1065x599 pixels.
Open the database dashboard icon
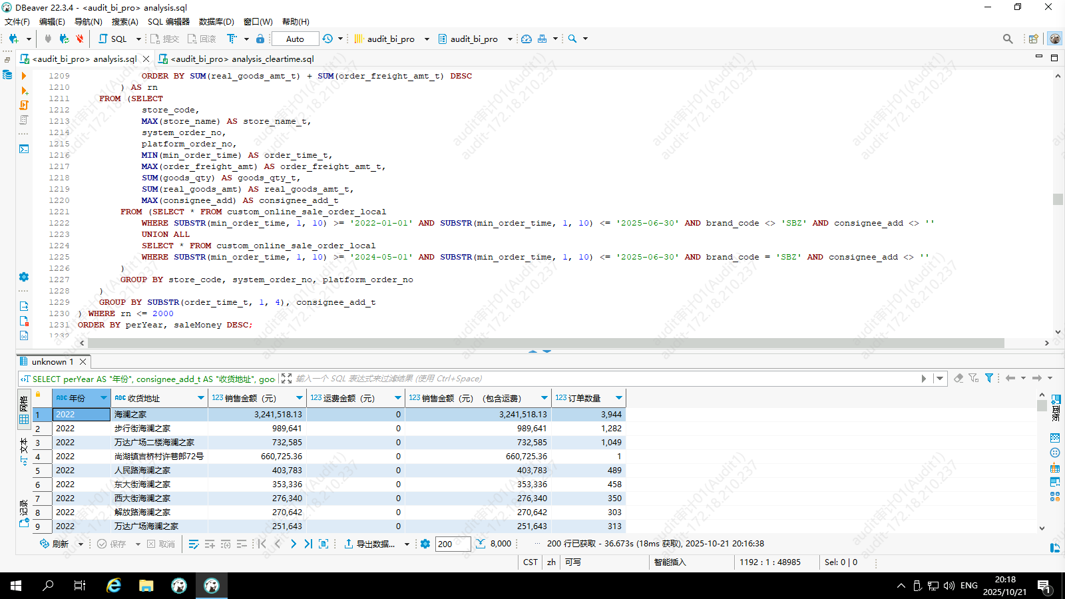click(527, 39)
